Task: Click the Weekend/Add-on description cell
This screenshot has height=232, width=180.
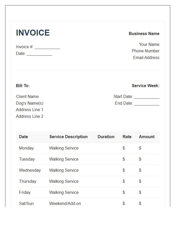Action: (x=65, y=204)
